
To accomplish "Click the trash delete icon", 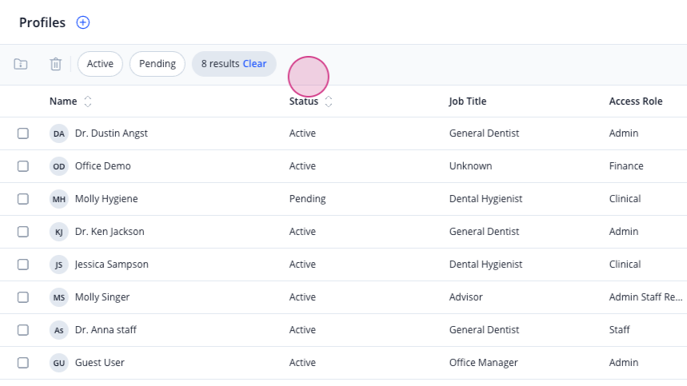I will (x=56, y=64).
